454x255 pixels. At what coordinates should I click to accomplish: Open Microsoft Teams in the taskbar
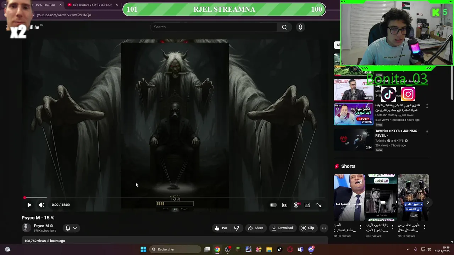click(300, 249)
